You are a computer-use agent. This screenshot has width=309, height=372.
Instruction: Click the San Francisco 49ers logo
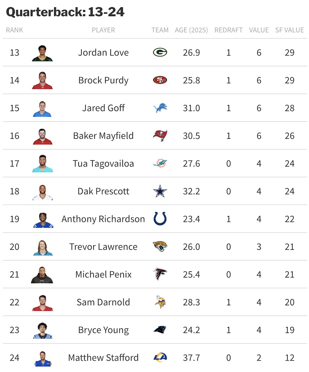(160, 80)
